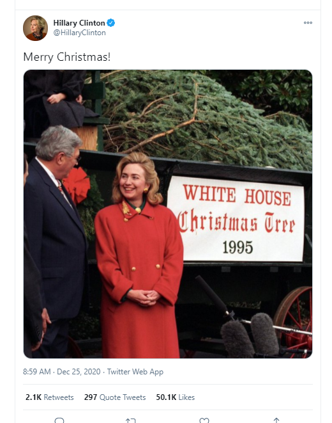The width and height of the screenshot is (332, 423).
Task: Open the Hillary Clinton display name link
Action: tap(79, 23)
